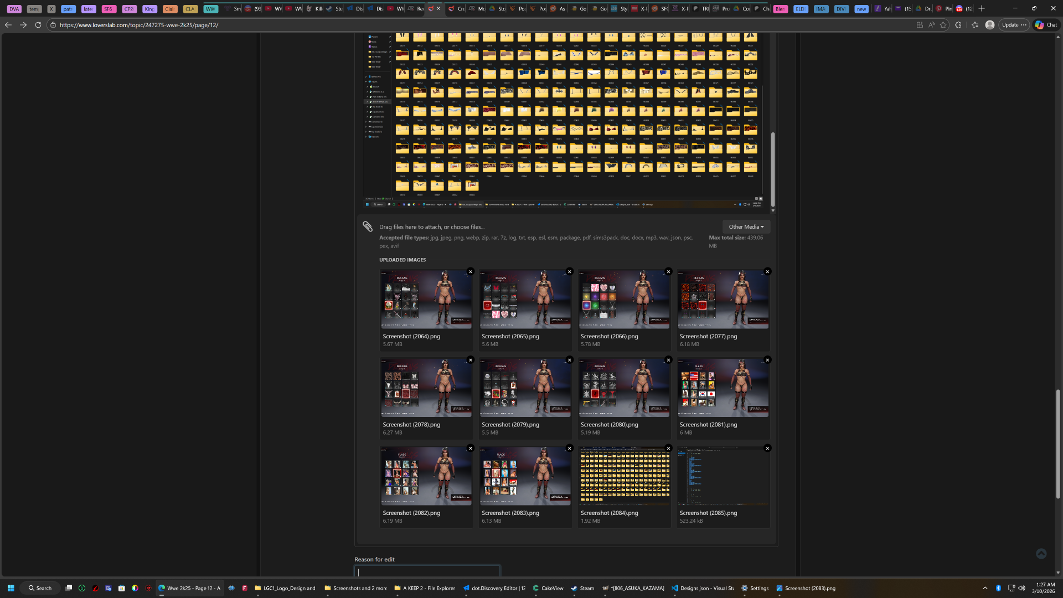Remove Screenshot (2077).png from uploads
This screenshot has width=1063, height=598.
(767, 271)
